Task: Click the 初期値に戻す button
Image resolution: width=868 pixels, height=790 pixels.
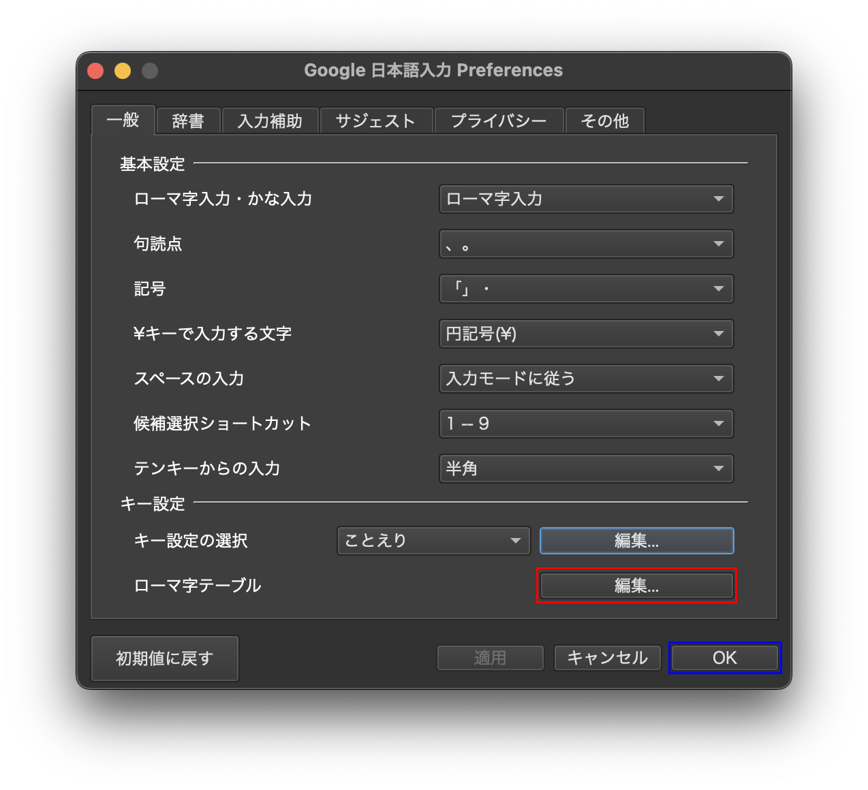Action: (x=165, y=659)
